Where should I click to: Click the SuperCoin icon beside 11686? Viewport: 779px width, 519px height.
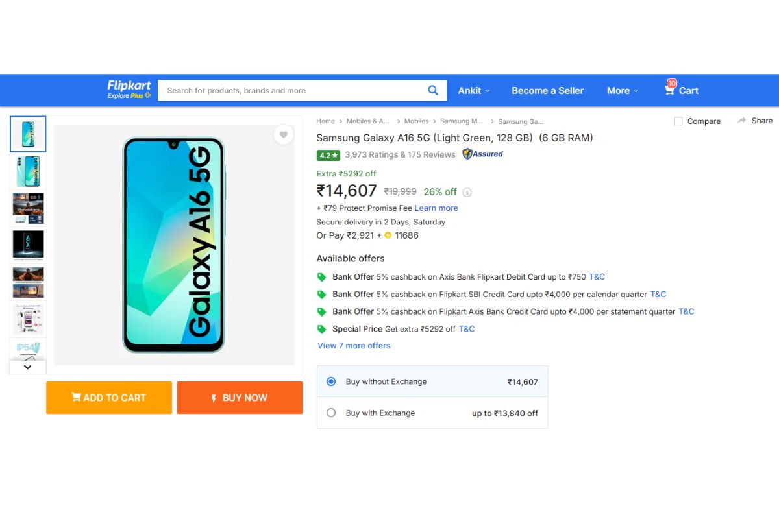tap(389, 235)
